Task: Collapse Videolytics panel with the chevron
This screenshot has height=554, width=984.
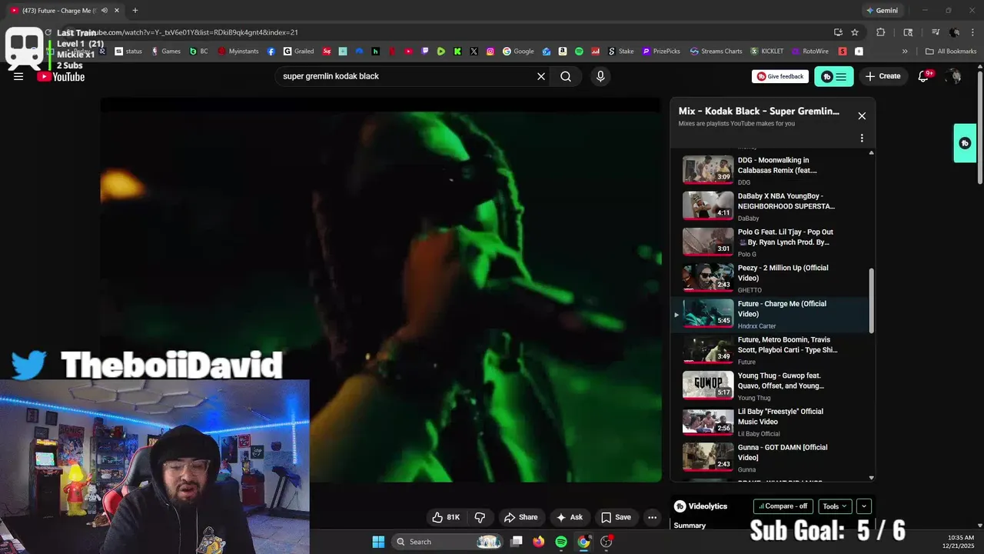Action: [x=864, y=506]
